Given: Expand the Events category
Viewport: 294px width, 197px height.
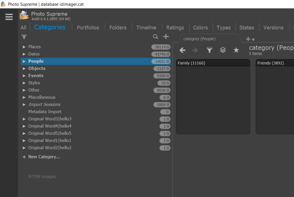Looking at the screenshot, I should [24, 76].
